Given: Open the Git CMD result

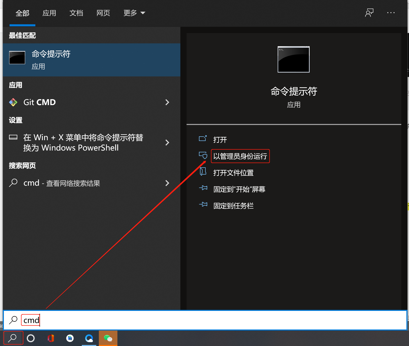Looking at the screenshot, I should (x=92, y=102).
